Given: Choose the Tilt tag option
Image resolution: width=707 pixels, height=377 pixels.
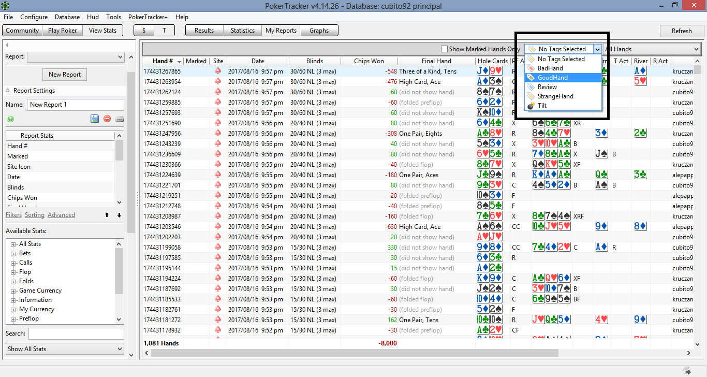Looking at the screenshot, I should [x=563, y=106].
